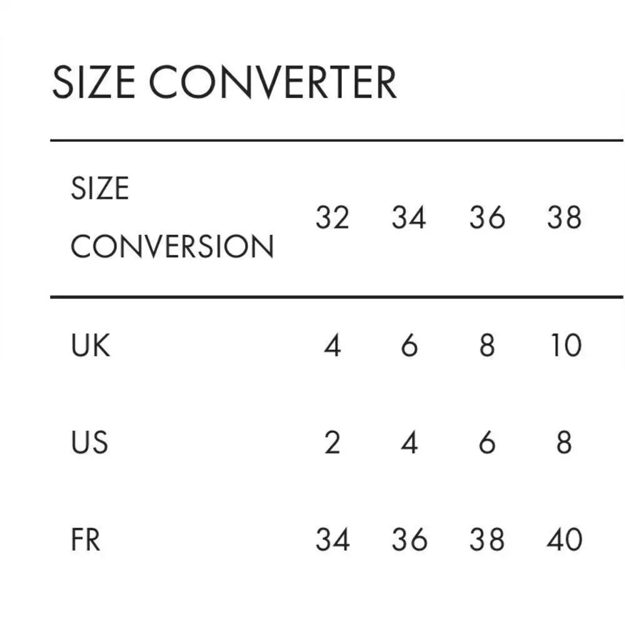The width and height of the screenshot is (625, 625).
Task: Click US size 2 cell
Action: 332,442
